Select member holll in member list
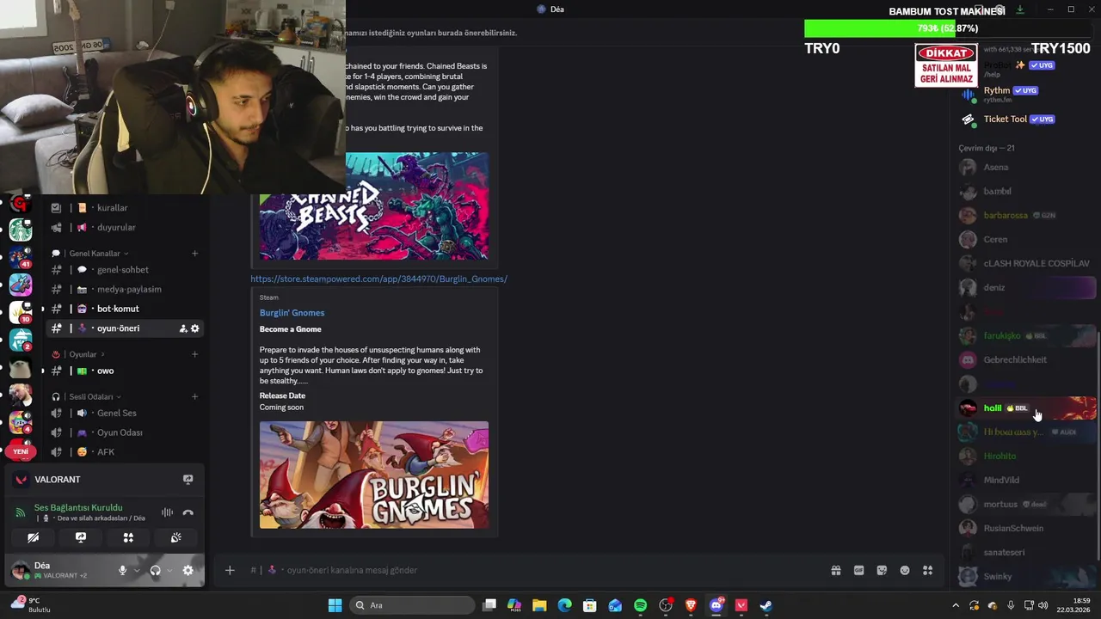Viewport: 1101px width, 619px height. (1027, 408)
